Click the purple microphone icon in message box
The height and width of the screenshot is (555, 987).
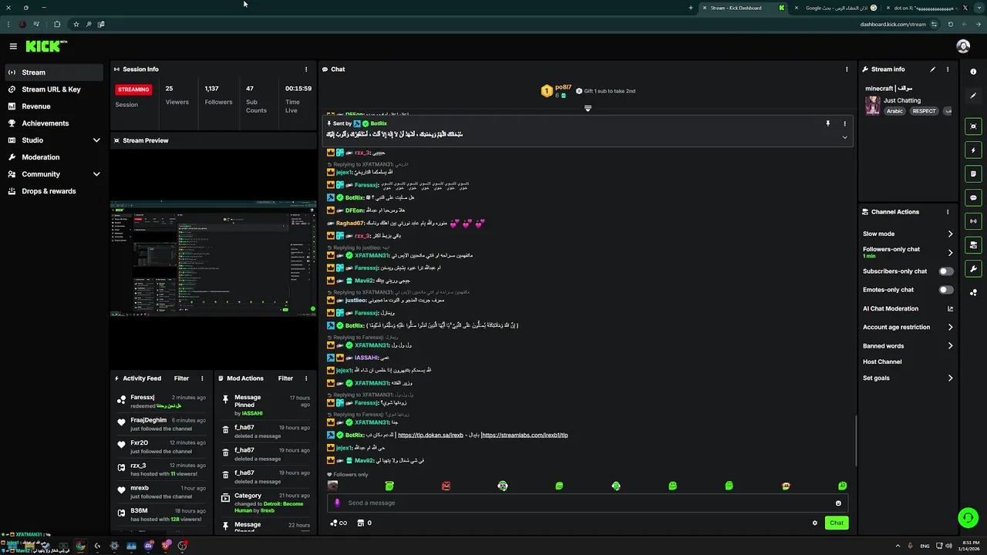click(x=337, y=503)
